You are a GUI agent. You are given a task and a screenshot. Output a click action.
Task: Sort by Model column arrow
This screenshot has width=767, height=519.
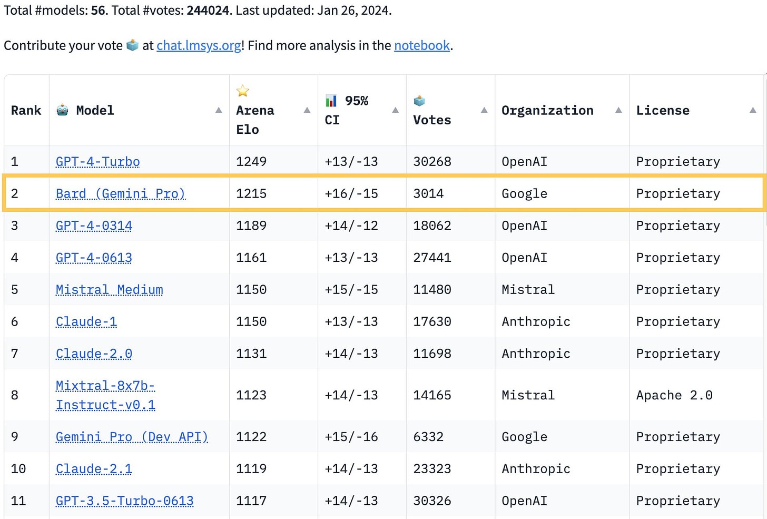[219, 110]
